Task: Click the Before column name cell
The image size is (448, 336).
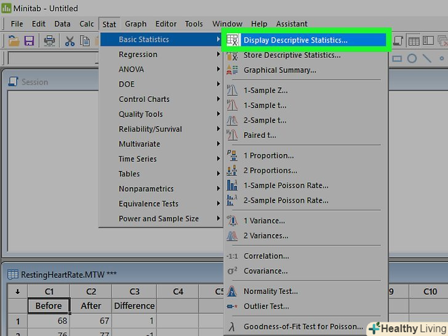Action: click(49, 306)
